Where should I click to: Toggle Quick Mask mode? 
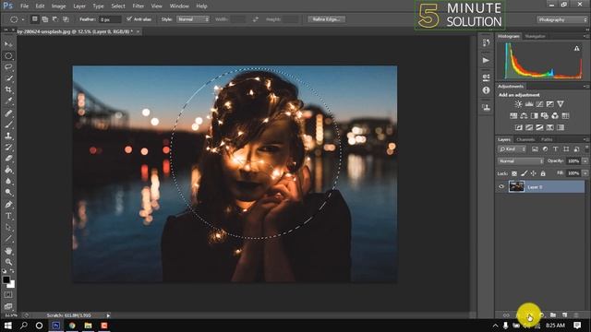tap(8, 295)
